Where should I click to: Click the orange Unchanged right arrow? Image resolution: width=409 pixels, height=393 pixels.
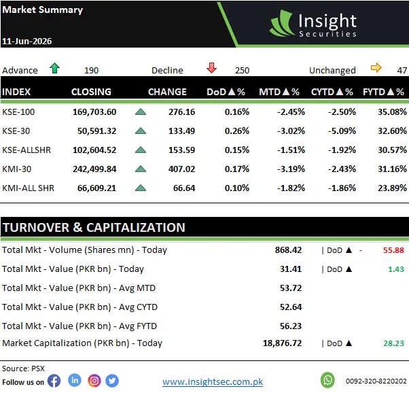[x=376, y=68]
